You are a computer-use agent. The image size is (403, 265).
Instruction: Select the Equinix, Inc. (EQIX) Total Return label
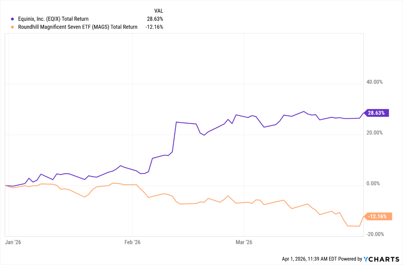tap(53, 19)
